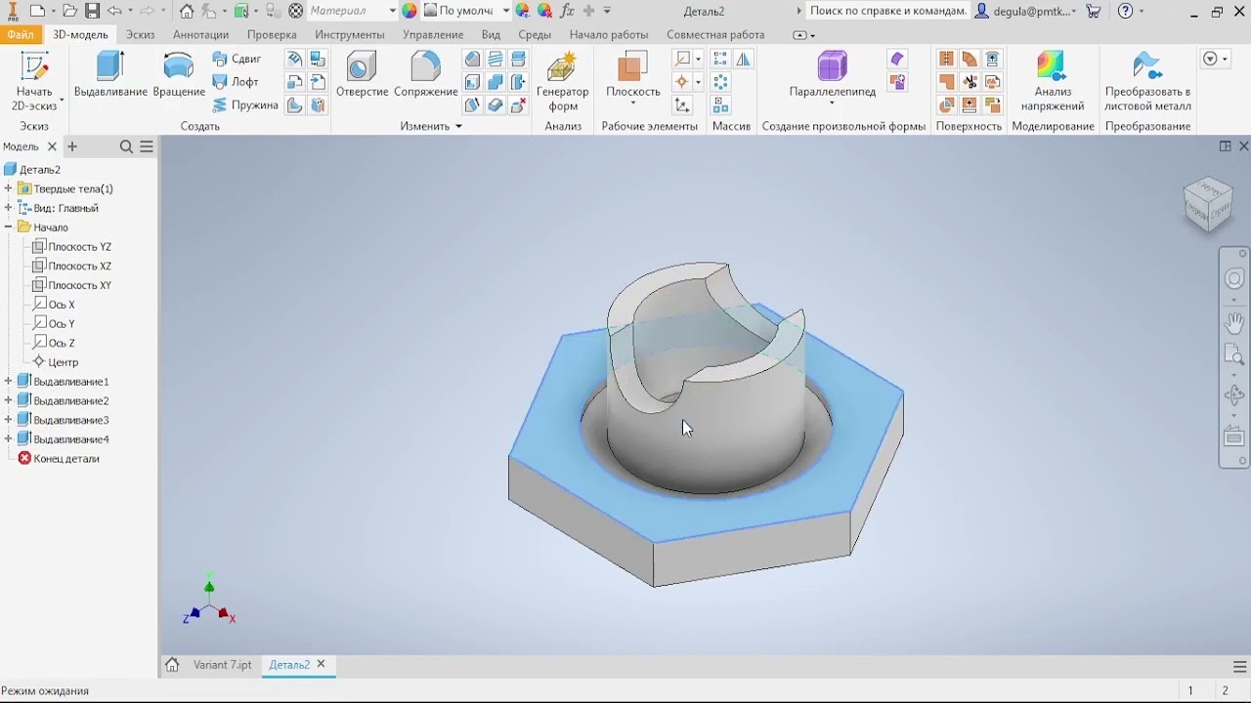Viewport: 1251px width, 703px height.
Task: Expand the Выдавливание4 feature node
Action: [9, 439]
